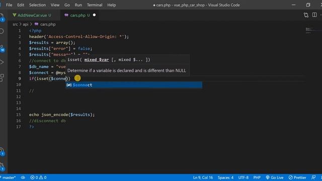Click 'echo json_encode($results);' line
Viewport: 322px width, 181px height.
pos(62,115)
